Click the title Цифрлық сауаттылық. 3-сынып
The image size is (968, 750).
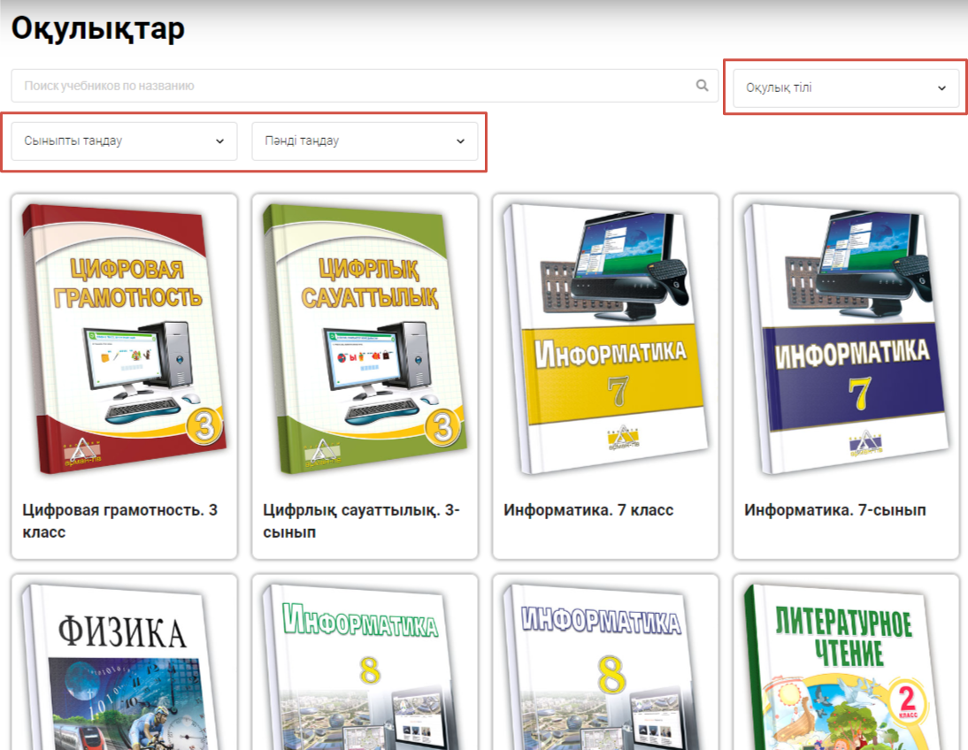tap(361, 521)
